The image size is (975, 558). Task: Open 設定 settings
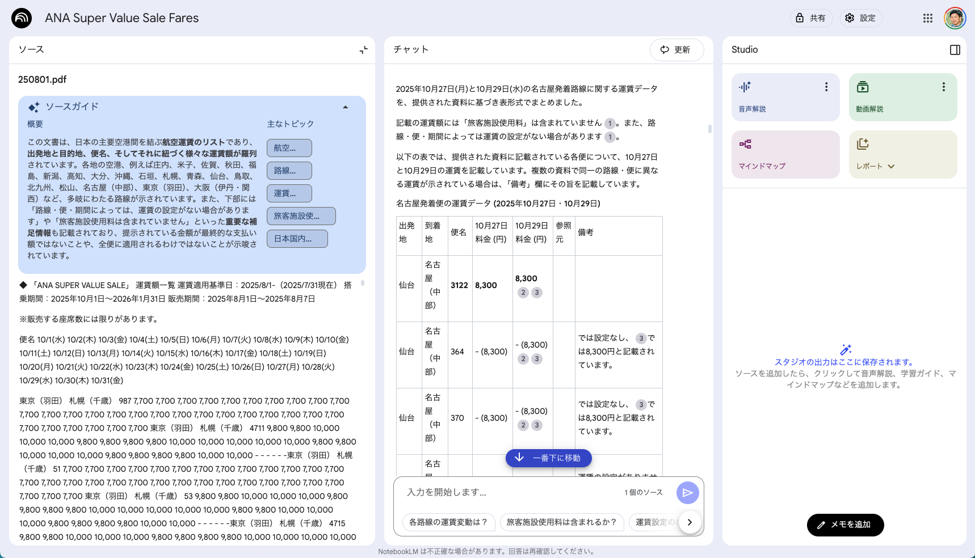(x=861, y=18)
